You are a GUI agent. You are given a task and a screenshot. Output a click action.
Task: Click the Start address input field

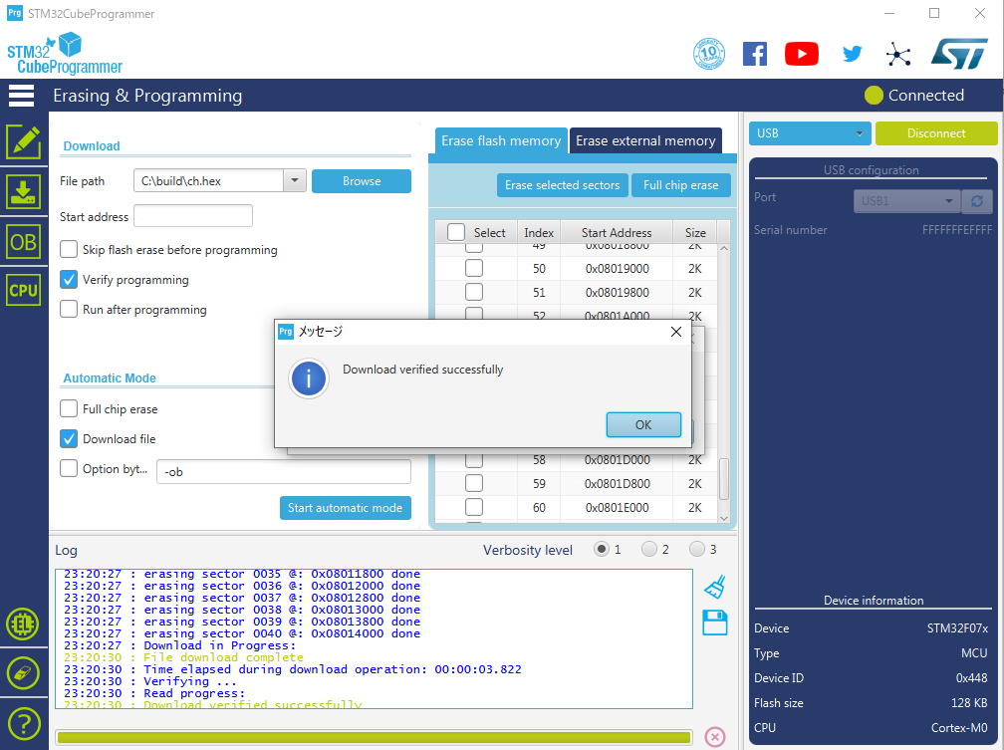coord(193,216)
